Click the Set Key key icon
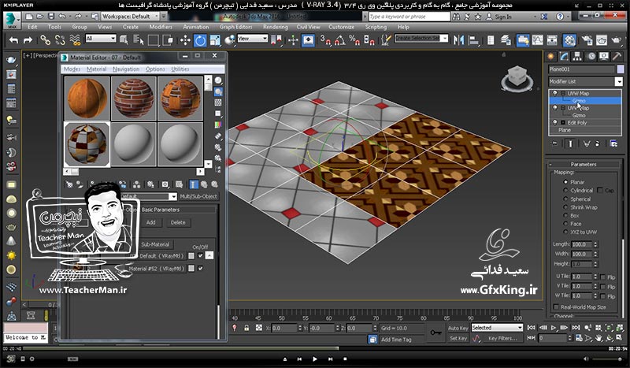Image resolution: width=630 pixels, height=368 pixels. (x=435, y=333)
